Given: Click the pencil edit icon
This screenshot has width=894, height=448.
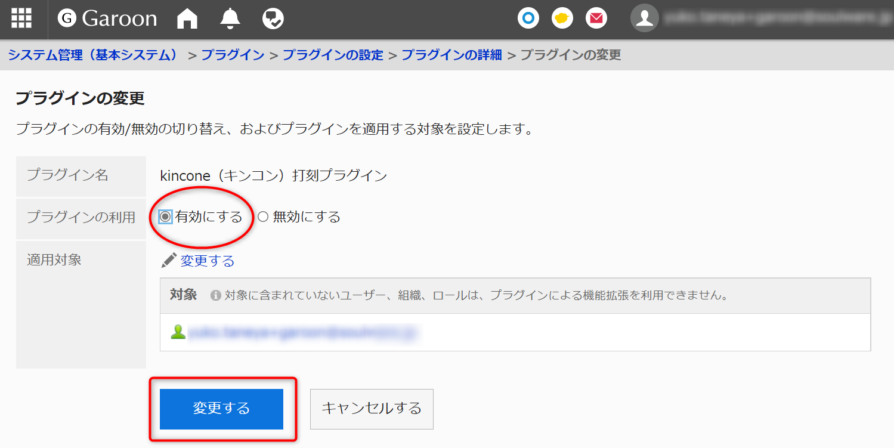Looking at the screenshot, I should [x=169, y=260].
